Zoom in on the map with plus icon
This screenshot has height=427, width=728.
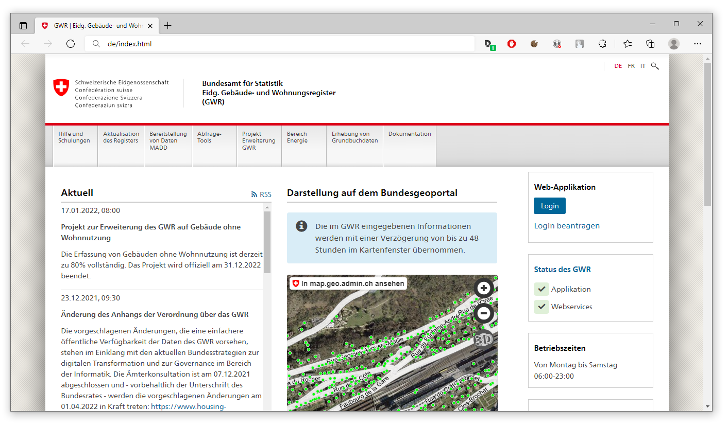pos(483,288)
